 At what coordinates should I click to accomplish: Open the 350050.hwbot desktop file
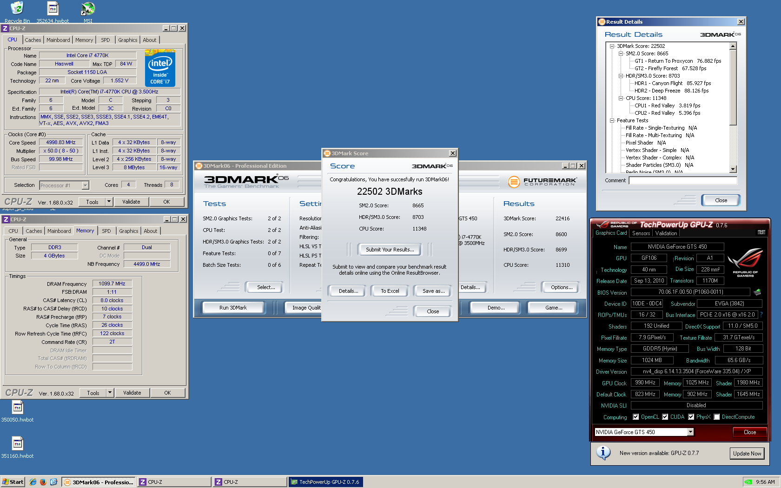pos(17,411)
